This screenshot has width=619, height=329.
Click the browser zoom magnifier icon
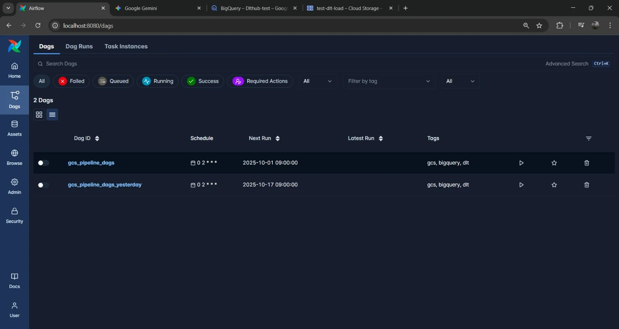pyautogui.click(x=526, y=26)
